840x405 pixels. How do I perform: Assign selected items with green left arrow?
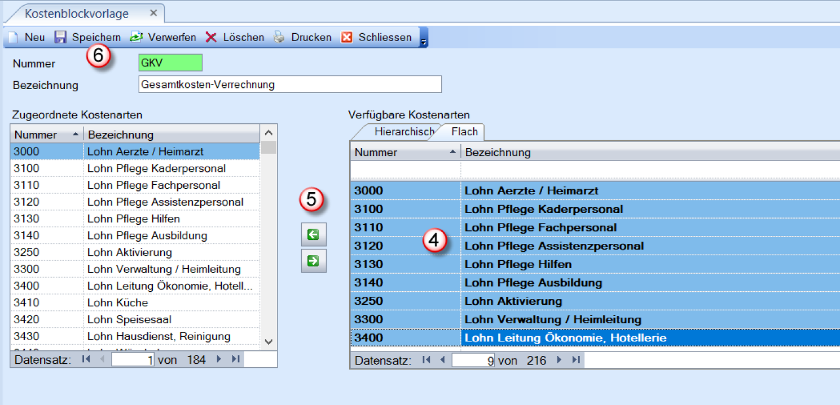pos(314,235)
